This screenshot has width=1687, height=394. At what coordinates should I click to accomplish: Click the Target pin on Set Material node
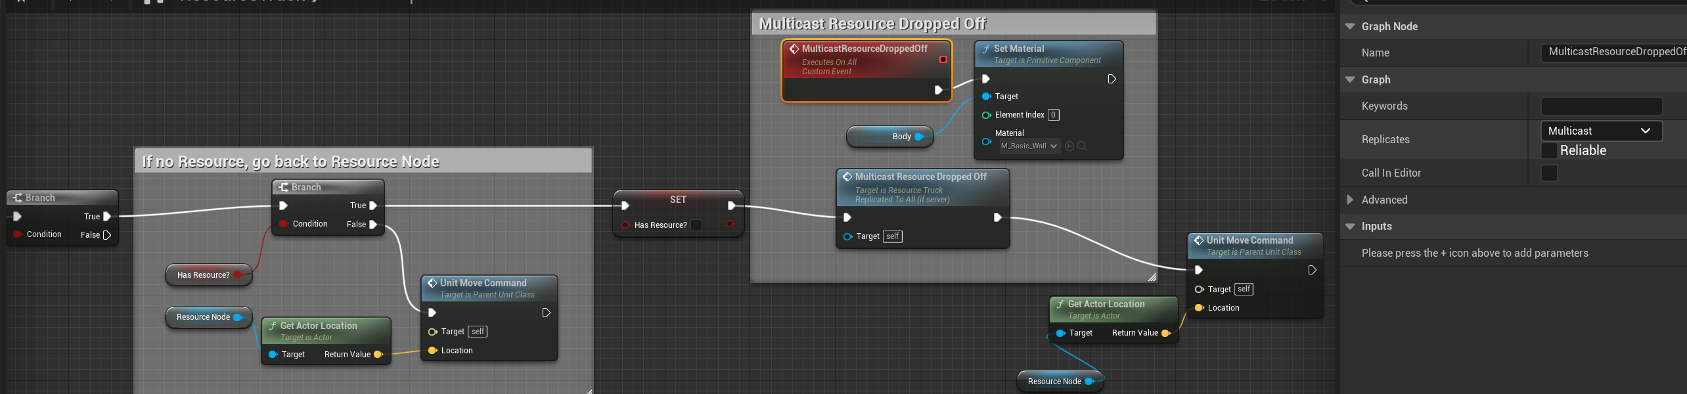point(986,97)
